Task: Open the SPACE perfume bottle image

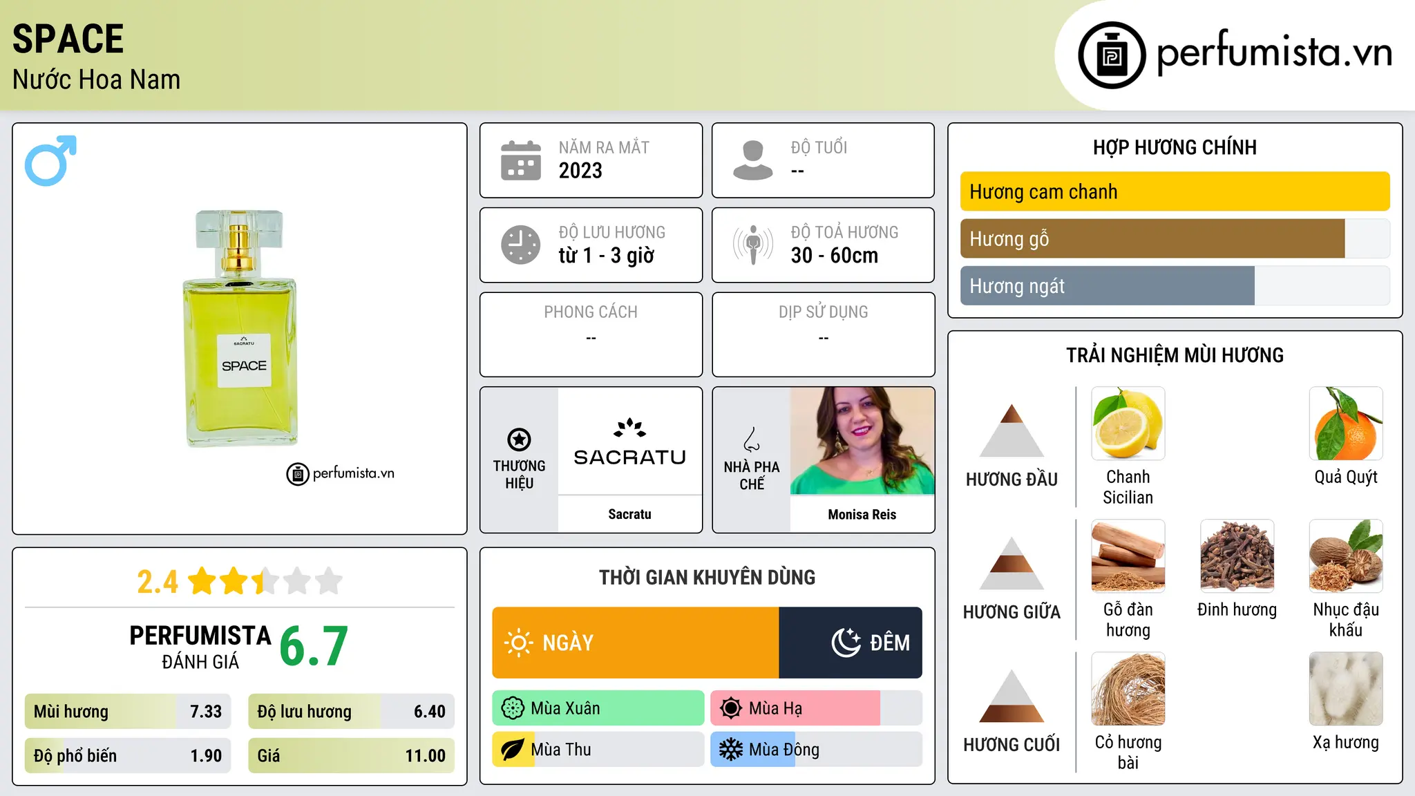Action: click(x=240, y=328)
